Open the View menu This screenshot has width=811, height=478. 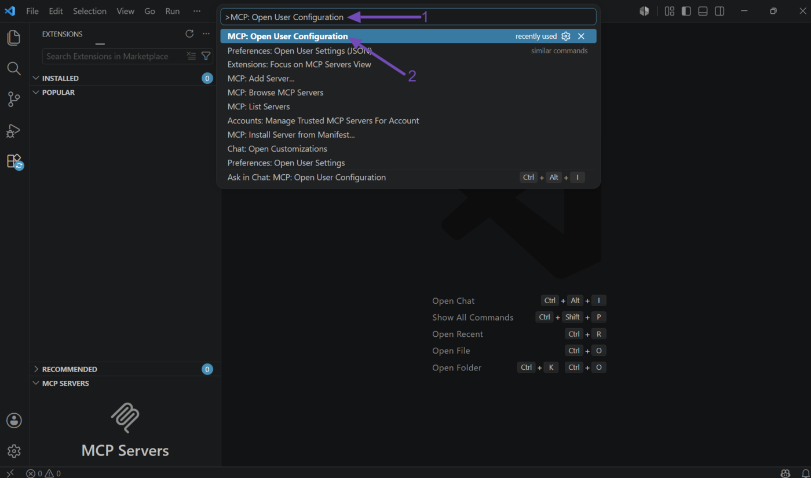point(125,11)
